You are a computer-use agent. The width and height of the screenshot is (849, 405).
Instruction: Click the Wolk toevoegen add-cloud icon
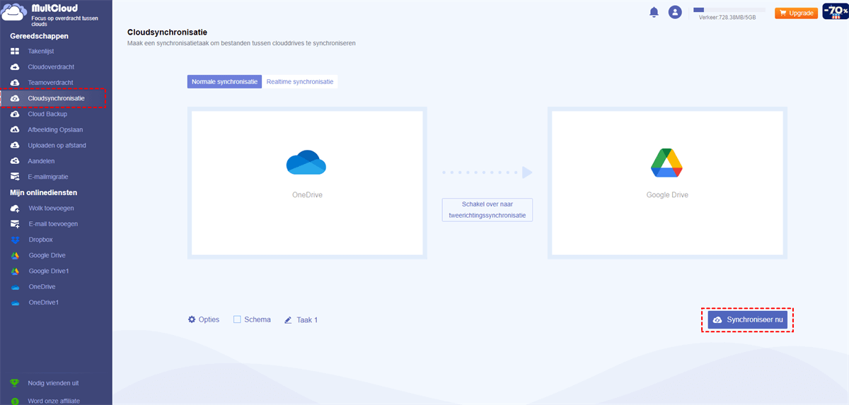tap(15, 209)
